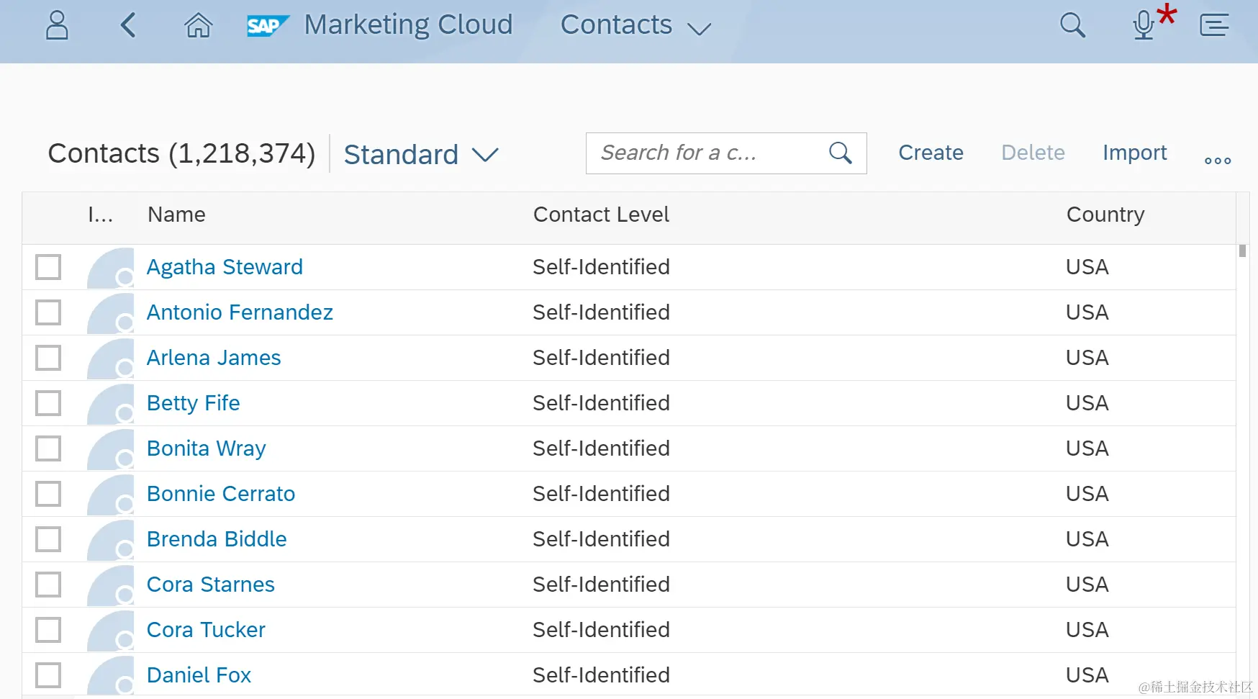Click the Country column header
Screen dimensions: 1258x699
pos(1105,215)
